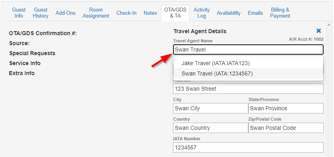Open the Emails tab
Image resolution: width=334 pixels, height=157 pixels.
(x=256, y=13)
